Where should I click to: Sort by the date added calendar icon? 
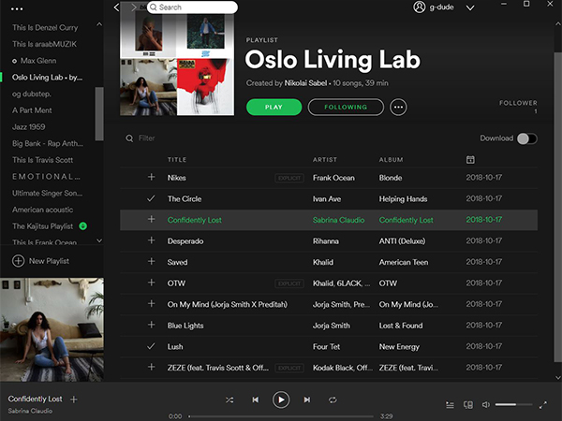pos(470,160)
